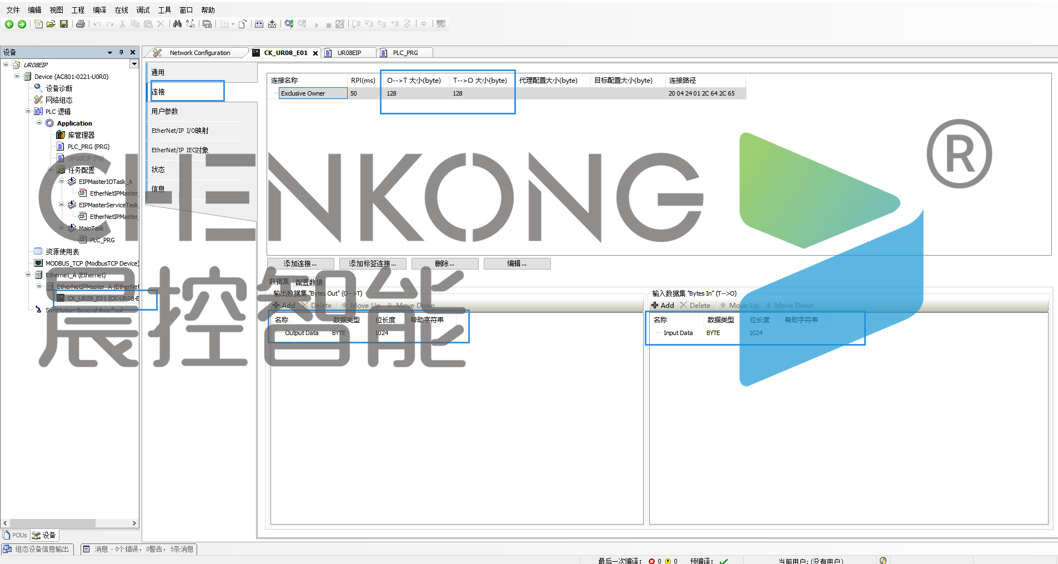1058x564 pixels.
Task: Click the 编辑... button
Action: 517,263
